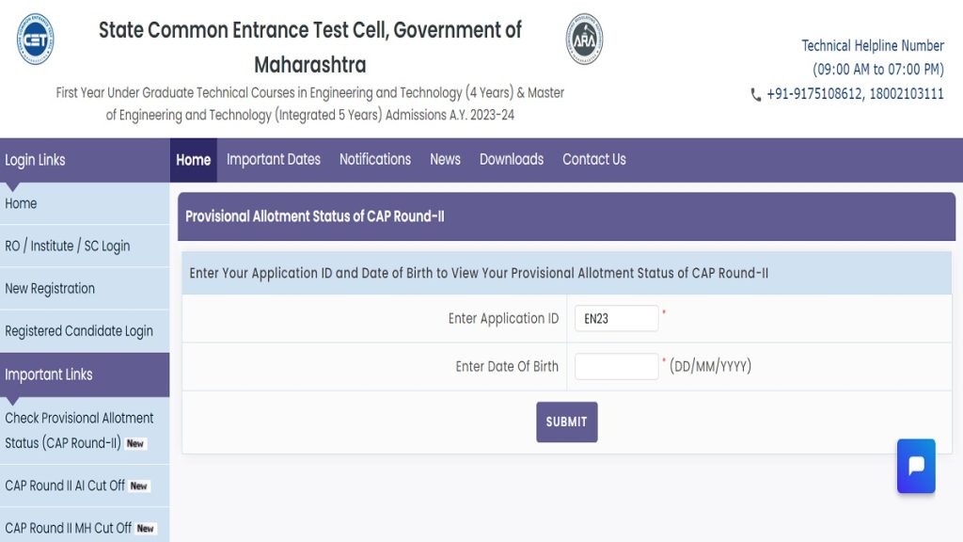
Task: Select News in the top navigation
Action: (445, 160)
